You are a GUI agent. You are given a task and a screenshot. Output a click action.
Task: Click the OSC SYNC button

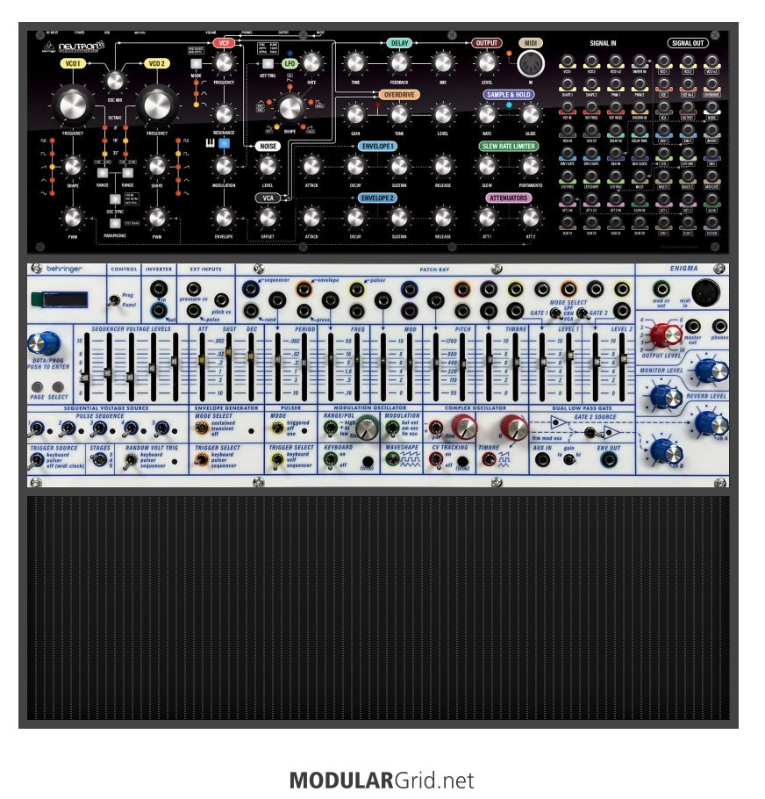pyautogui.click(x=115, y=198)
